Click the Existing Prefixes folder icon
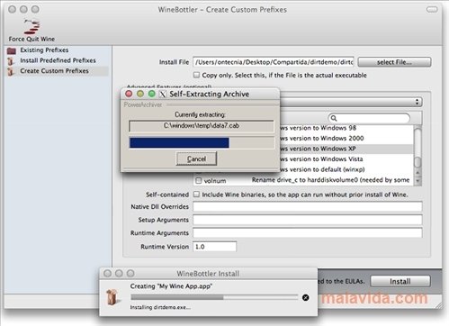 [x=12, y=50]
